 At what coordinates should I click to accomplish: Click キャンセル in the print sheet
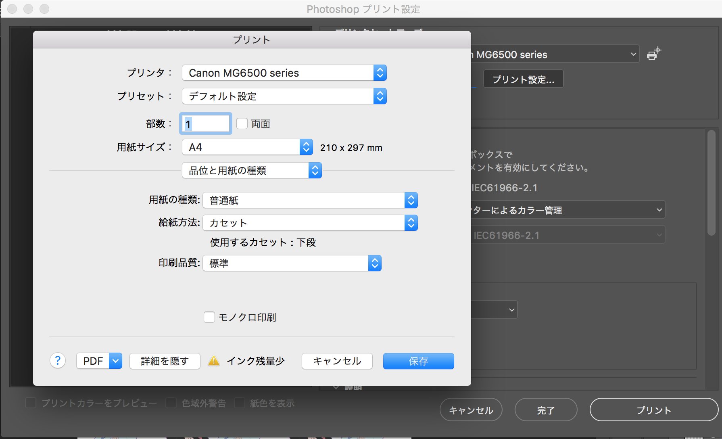[337, 361]
